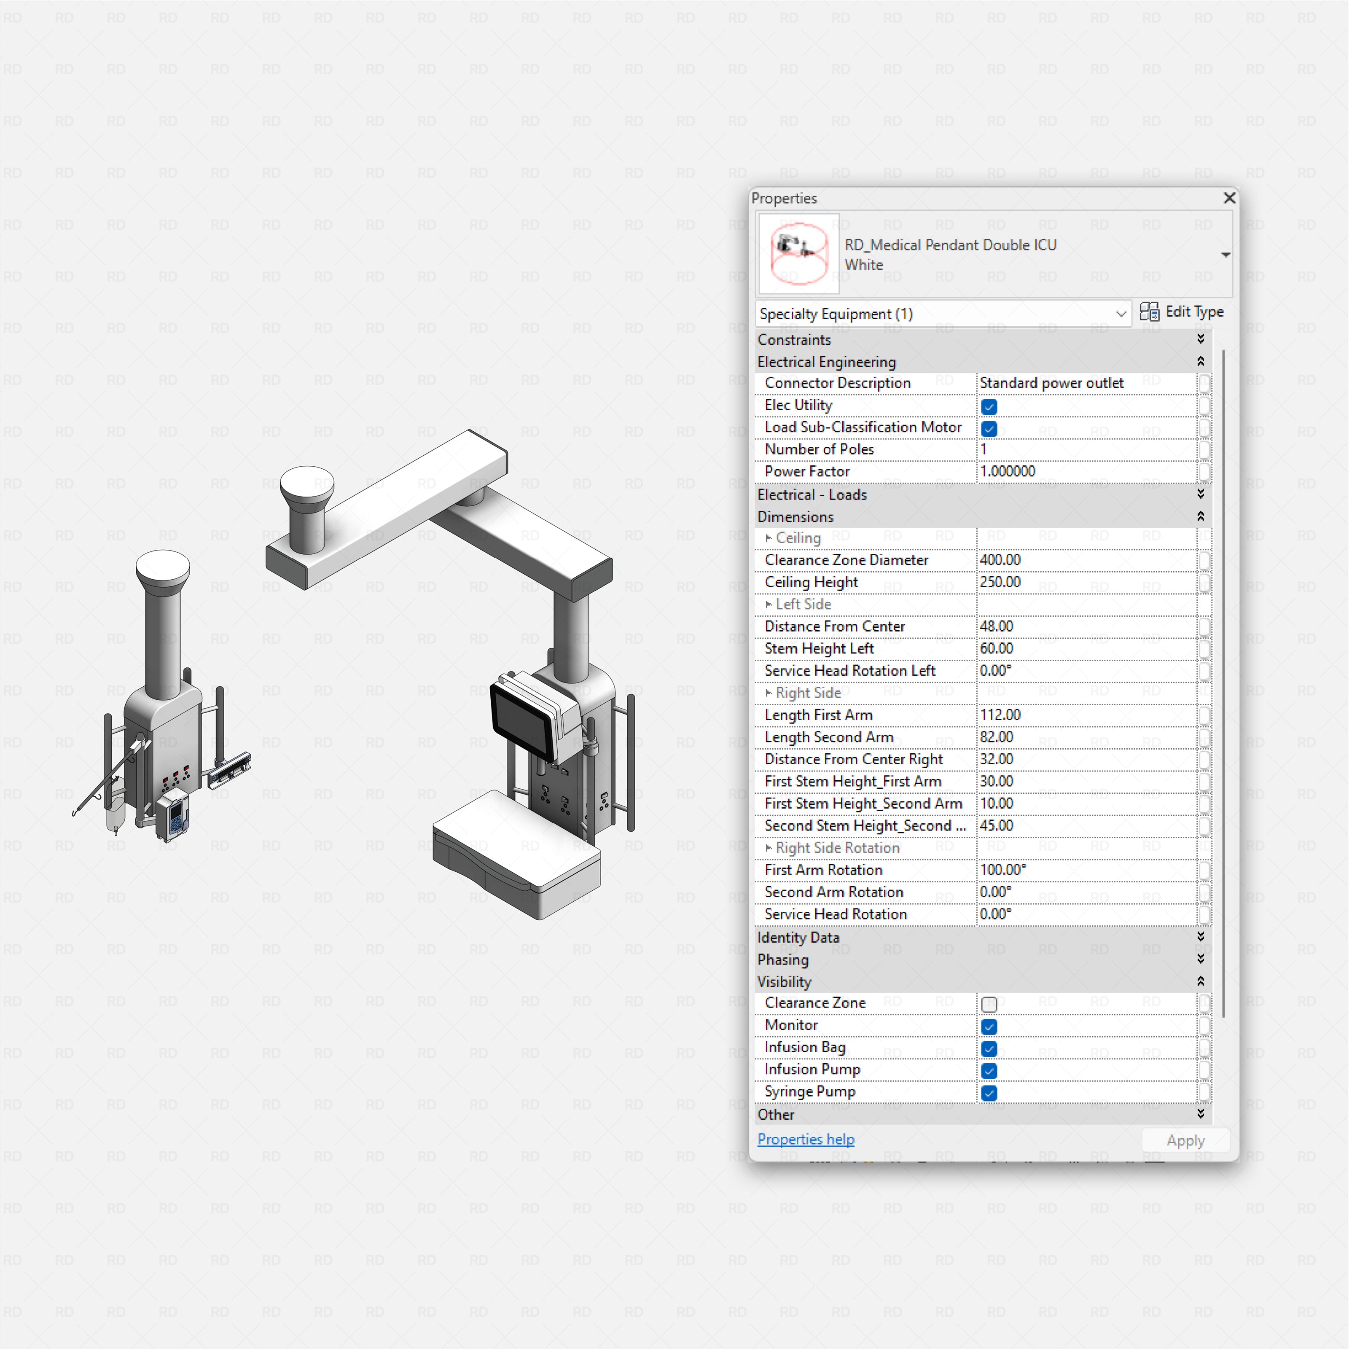
Task: Click the associate parameter button beside Ceiling Height
Action: point(1204,582)
